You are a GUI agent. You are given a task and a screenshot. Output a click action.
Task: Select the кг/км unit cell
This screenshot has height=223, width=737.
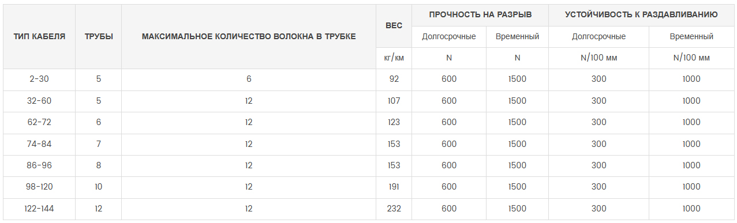[x=394, y=58]
